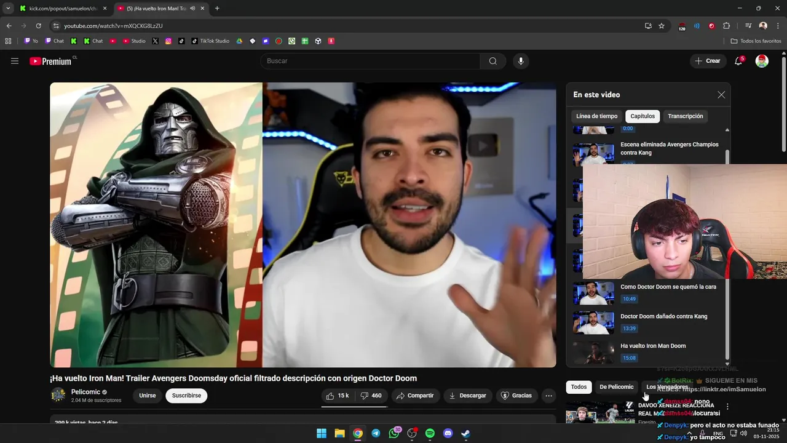Click 'Descargar' download button
Viewport: 787px width, 443px height.
point(467,396)
